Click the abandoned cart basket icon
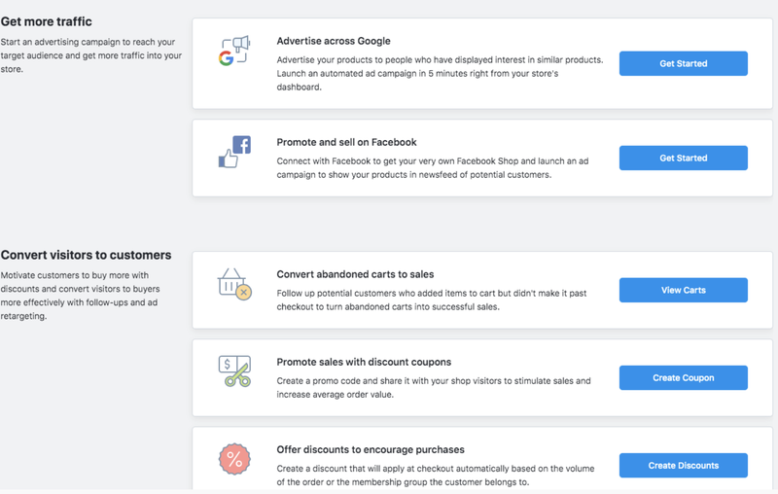 point(234,284)
